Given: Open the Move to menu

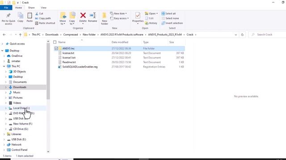Looking at the screenshot, I should point(63,19).
